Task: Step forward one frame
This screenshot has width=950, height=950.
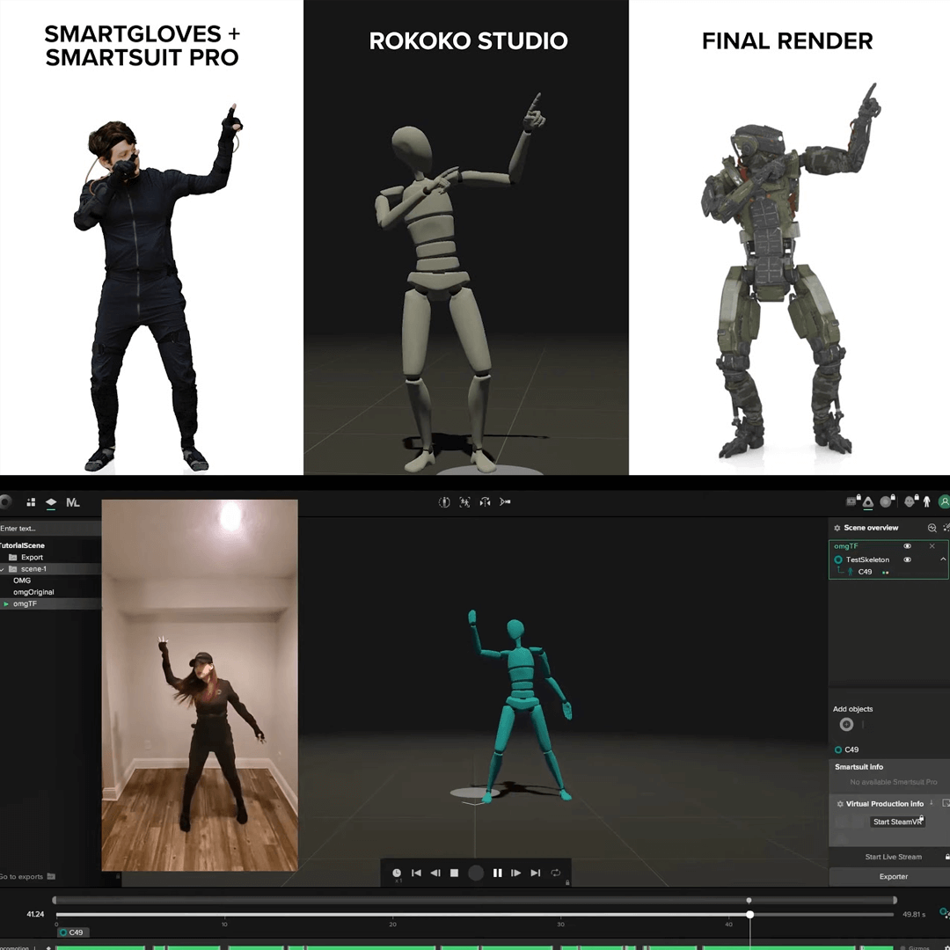Action: coord(516,873)
